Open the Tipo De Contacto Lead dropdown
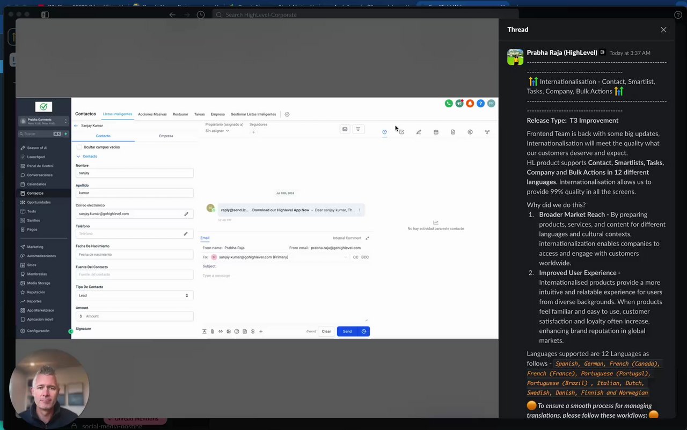Viewport: 687px width, 430px height. coord(134,295)
